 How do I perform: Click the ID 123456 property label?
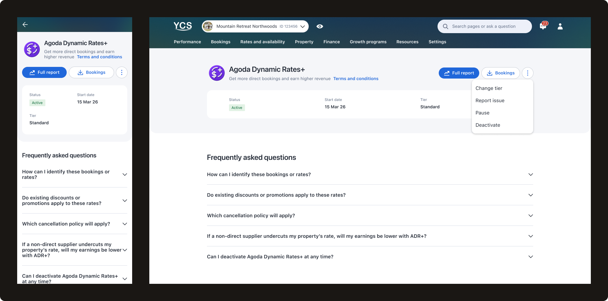(289, 26)
